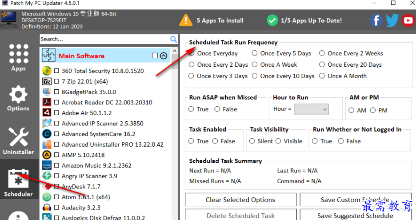Click inside the Search field

click(104, 39)
